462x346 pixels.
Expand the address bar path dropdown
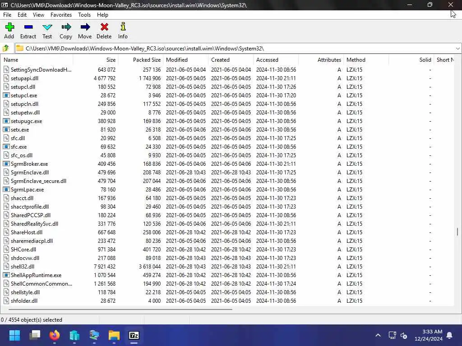click(x=457, y=49)
